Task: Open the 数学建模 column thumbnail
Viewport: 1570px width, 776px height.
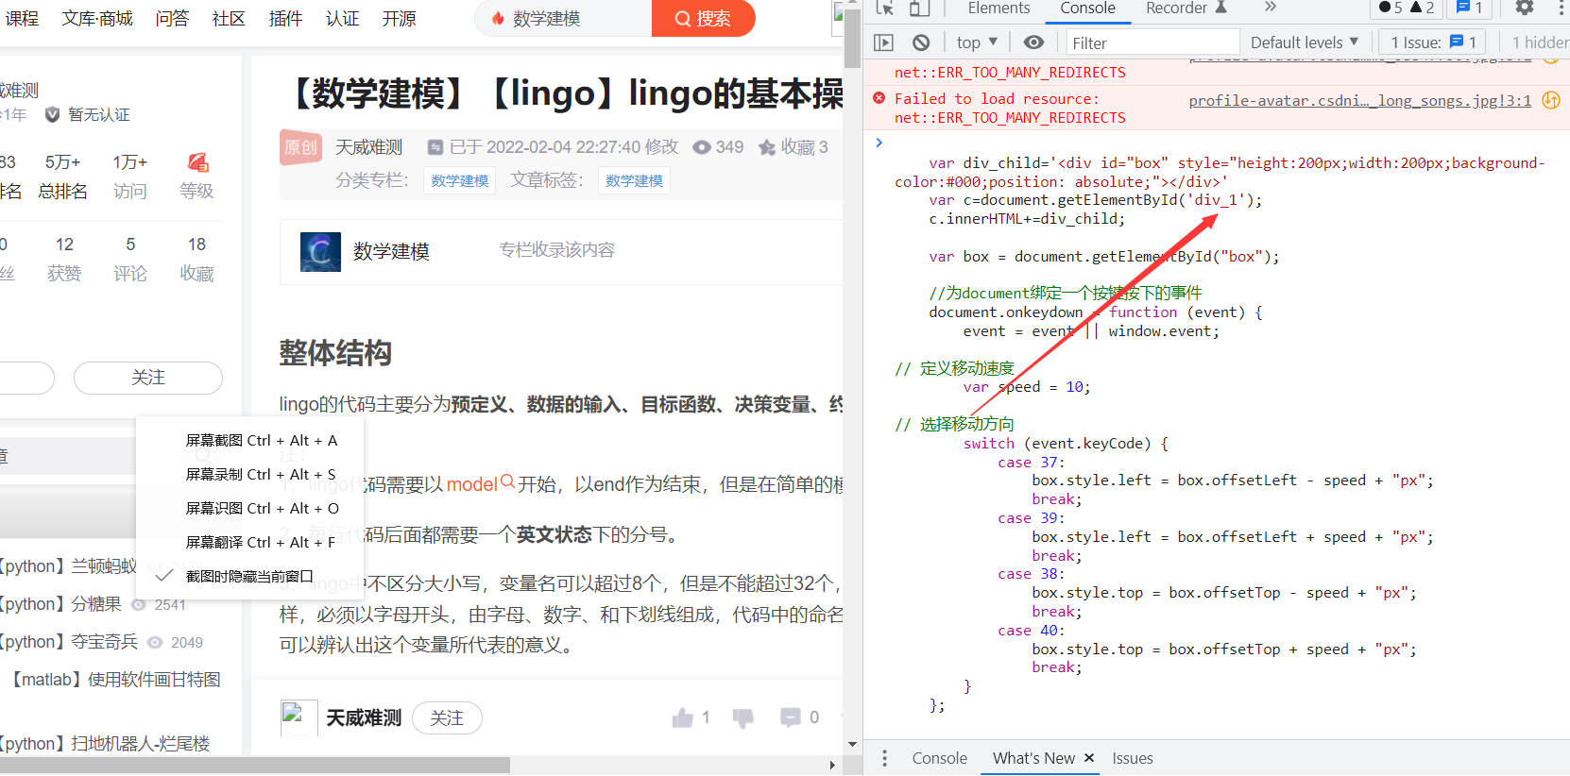Action: tap(320, 252)
